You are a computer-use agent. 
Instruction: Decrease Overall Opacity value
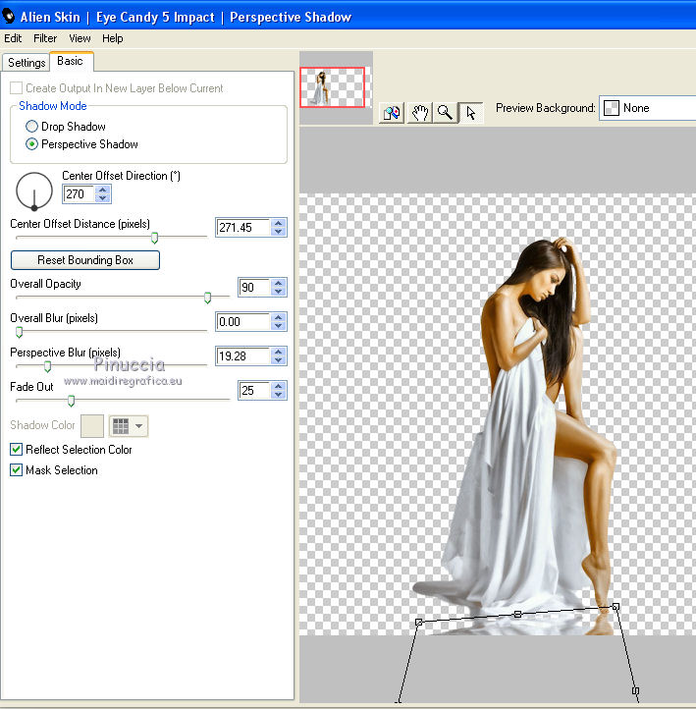coord(279,292)
